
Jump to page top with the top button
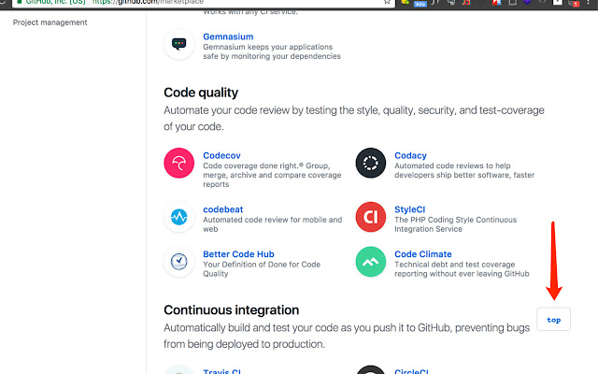[x=554, y=320]
